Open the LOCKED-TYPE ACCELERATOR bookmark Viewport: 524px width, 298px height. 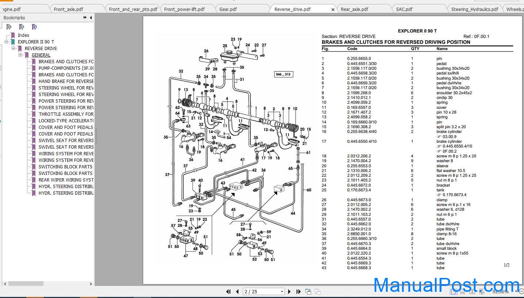click(x=66, y=121)
